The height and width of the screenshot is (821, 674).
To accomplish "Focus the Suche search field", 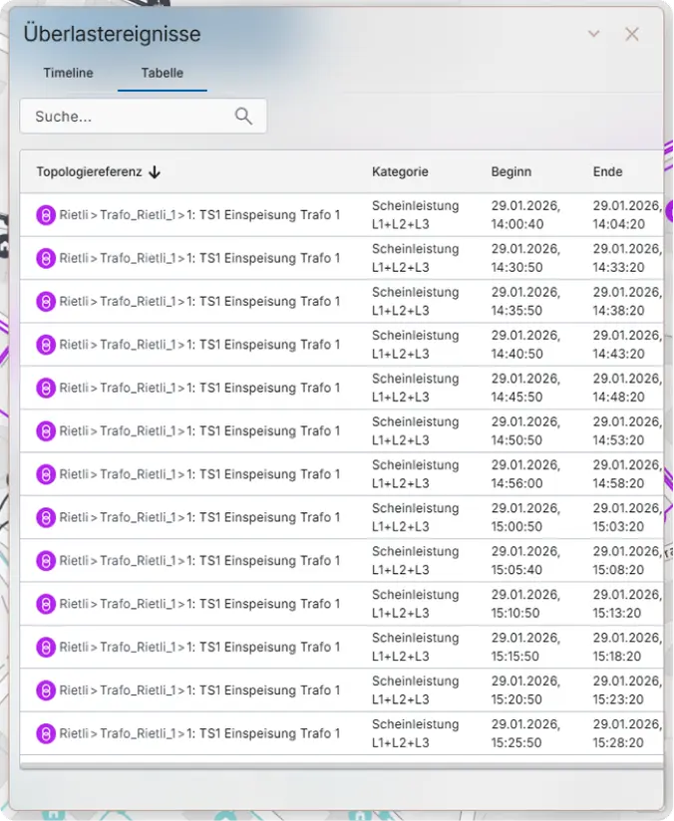I will [144, 117].
